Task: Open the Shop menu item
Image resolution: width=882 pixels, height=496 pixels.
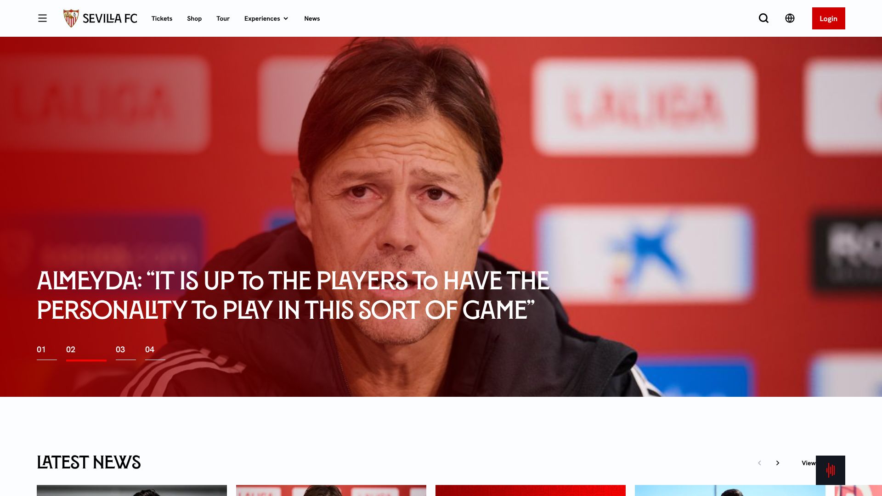Action: (x=194, y=18)
